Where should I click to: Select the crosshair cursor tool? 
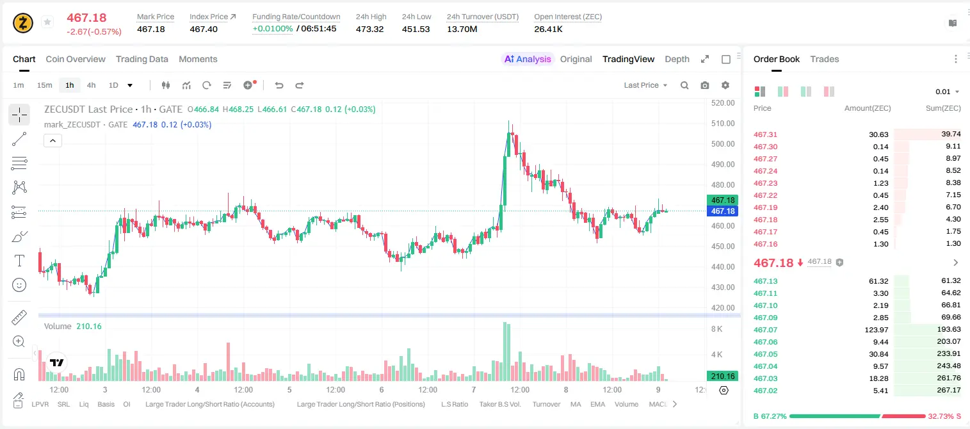tap(19, 115)
